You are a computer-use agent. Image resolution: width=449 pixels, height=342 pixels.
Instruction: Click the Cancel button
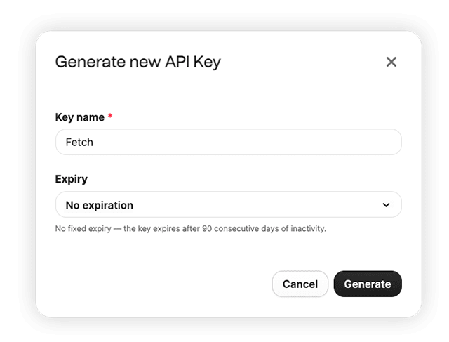click(x=300, y=284)
